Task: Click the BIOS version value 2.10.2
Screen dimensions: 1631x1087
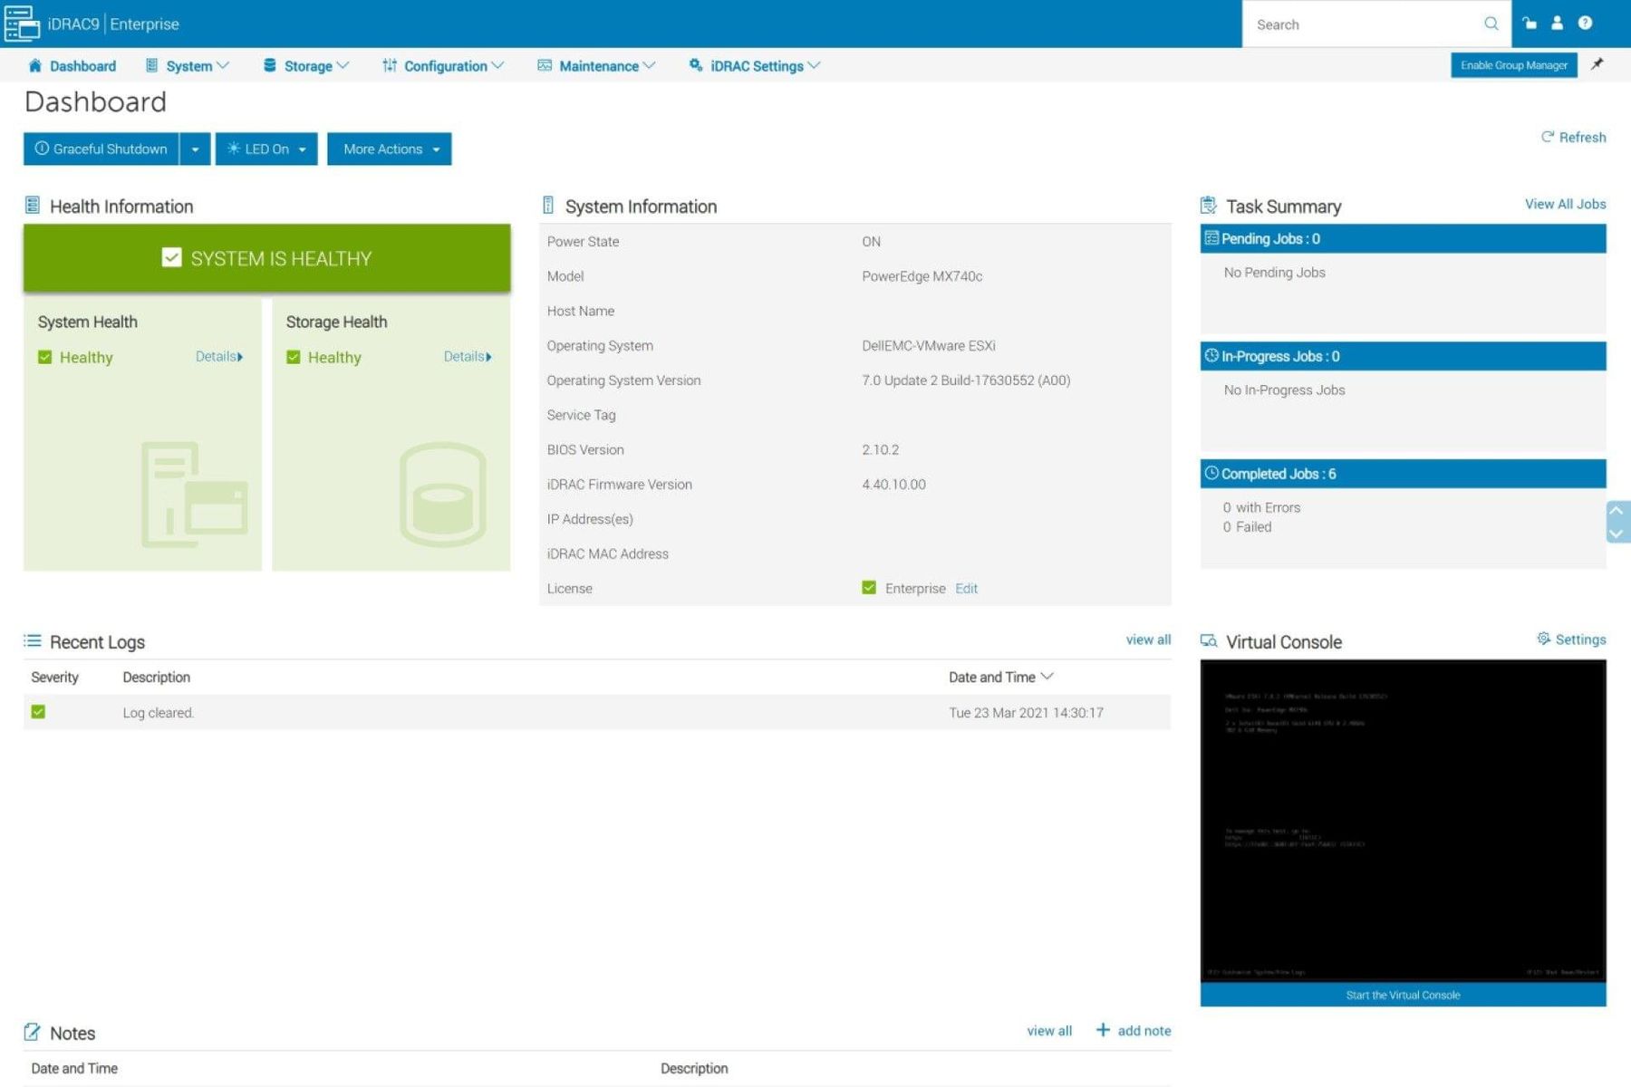Action: (880, 449)
